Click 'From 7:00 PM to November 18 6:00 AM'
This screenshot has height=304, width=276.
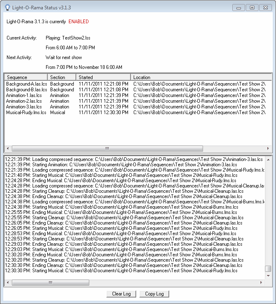tap(84, 67)
